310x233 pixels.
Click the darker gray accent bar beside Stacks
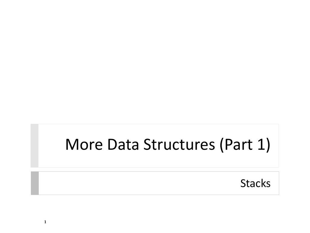click(35, 183)
